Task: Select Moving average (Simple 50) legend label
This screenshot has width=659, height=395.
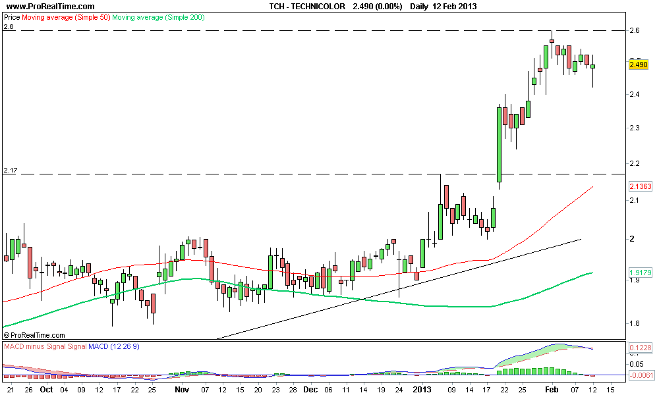Action: coord(66,17)
